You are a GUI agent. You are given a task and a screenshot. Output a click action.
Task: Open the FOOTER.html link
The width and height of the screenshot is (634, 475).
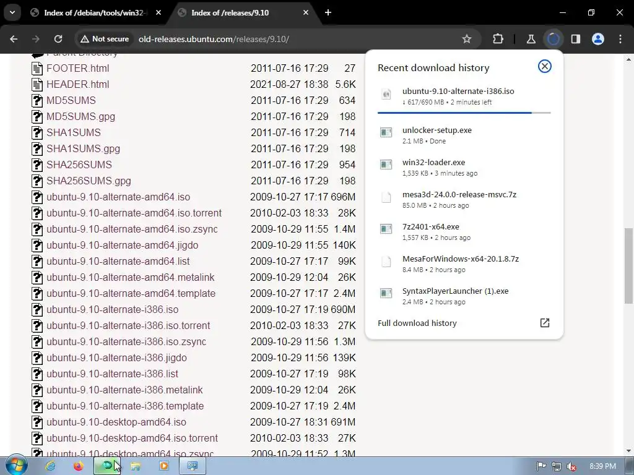click(77, 68)
